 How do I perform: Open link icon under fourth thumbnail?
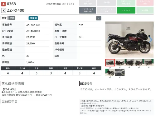point(139,68)
